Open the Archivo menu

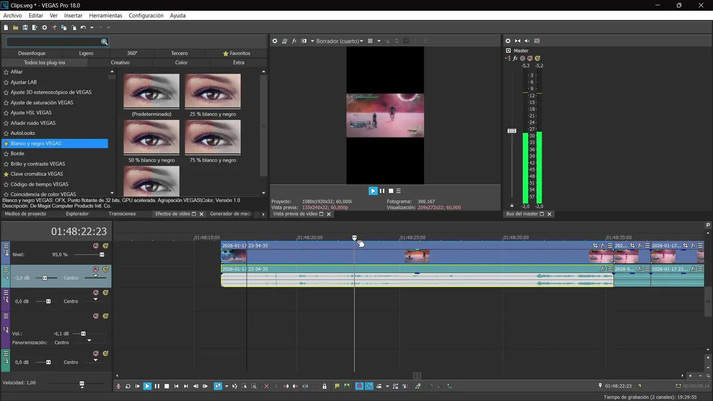(x=12, y=16)
